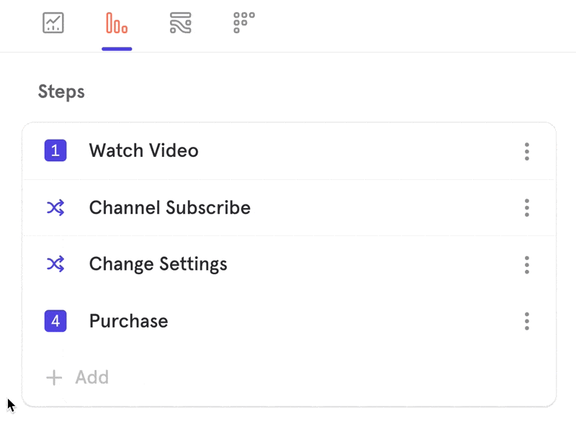Select the Purchase step name
This screenshot has width=576, height=434.
(x=128, y=321)
